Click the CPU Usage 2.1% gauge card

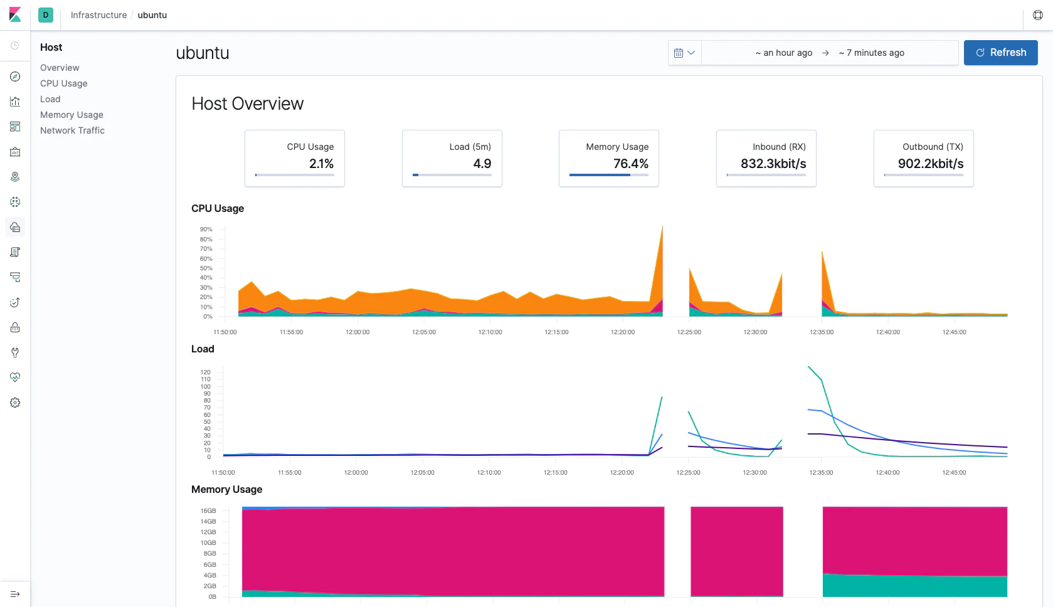[x=295, y=158]
